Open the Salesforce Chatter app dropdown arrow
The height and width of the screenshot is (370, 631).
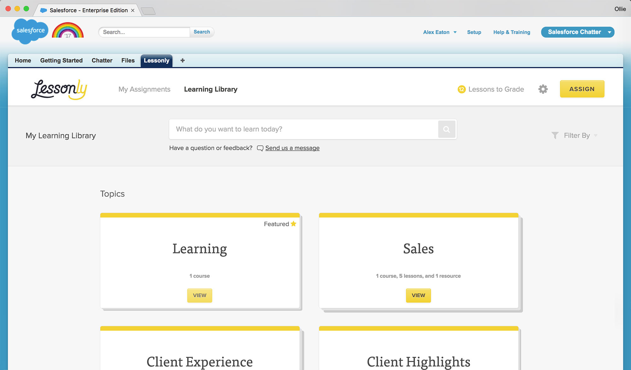tap(610, 32)
